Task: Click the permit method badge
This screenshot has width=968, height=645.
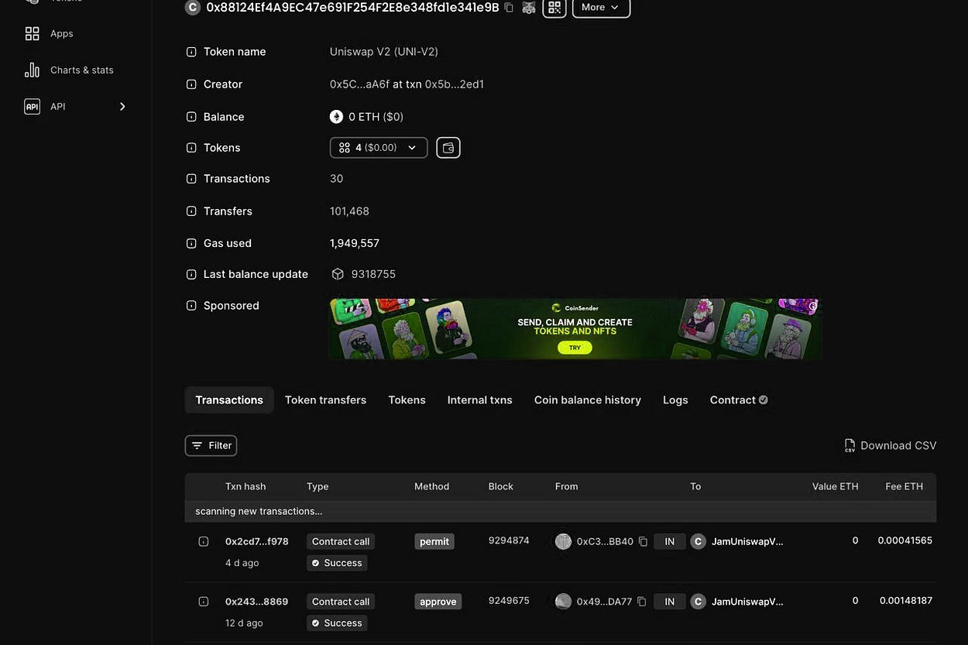Action: tap(434, 541)
